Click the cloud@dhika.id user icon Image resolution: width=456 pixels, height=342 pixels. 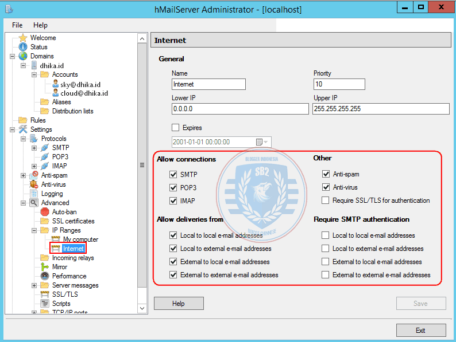[55, 93]
